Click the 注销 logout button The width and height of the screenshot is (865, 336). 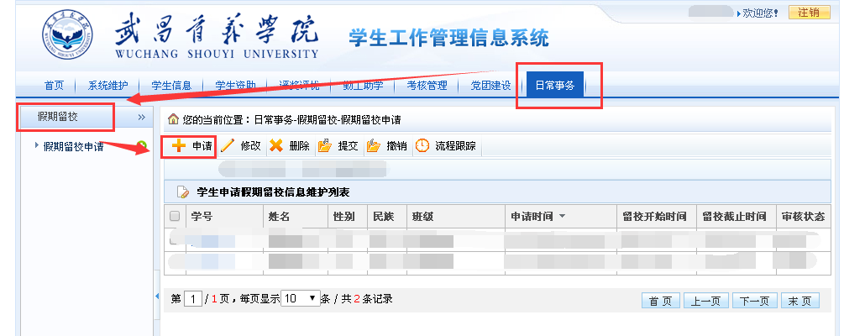810,13
